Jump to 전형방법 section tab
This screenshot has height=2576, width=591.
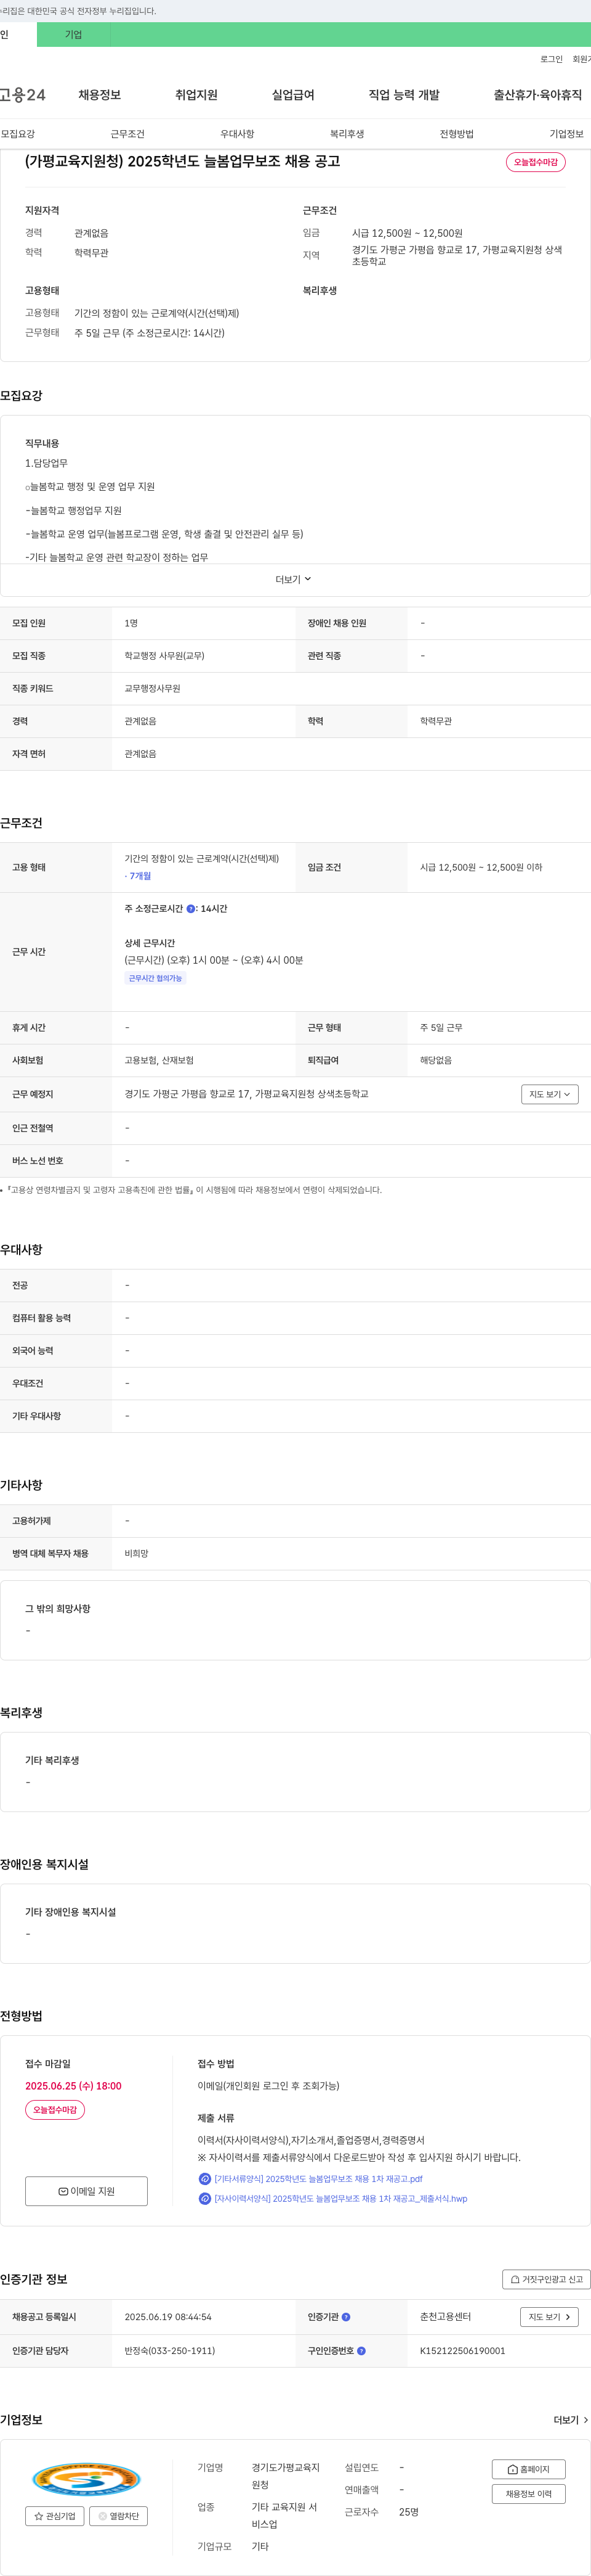(457, 134)
